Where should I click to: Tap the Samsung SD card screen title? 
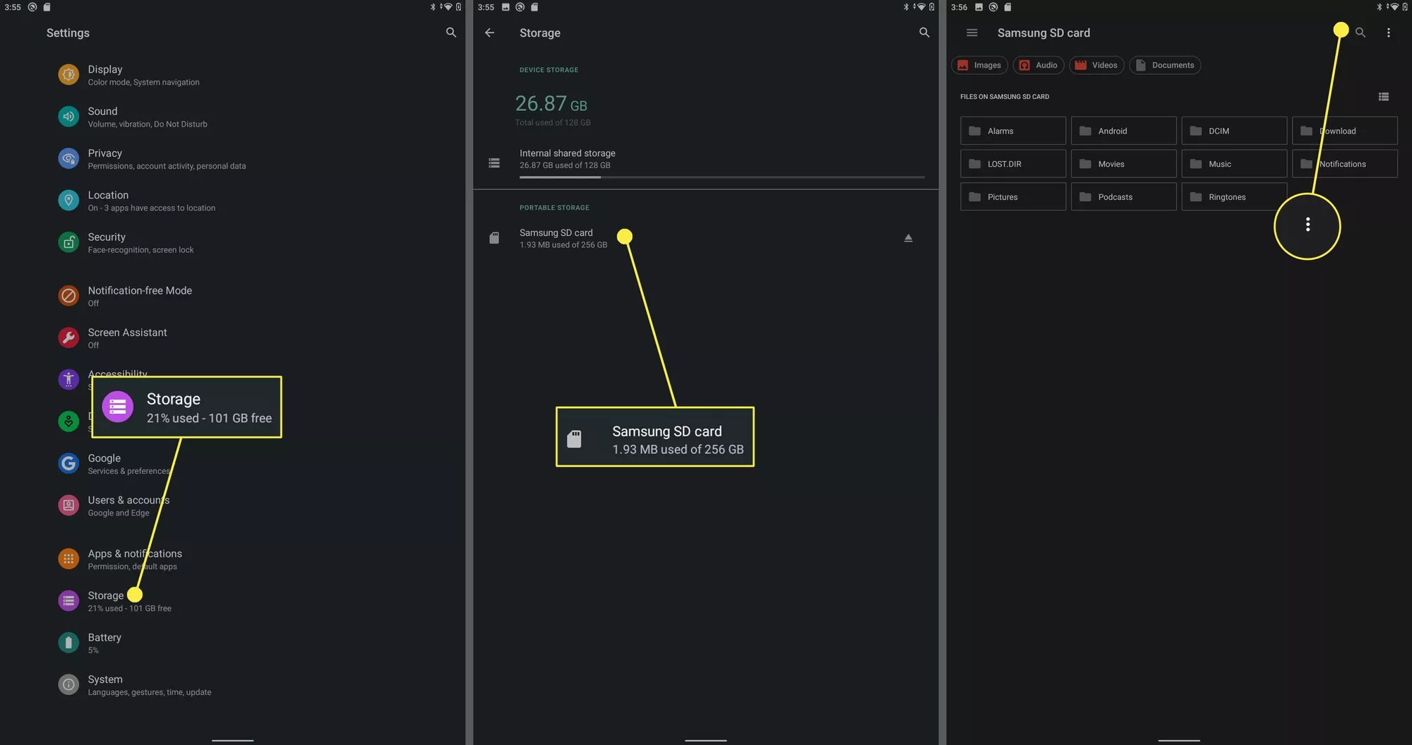coord(1043,32)
